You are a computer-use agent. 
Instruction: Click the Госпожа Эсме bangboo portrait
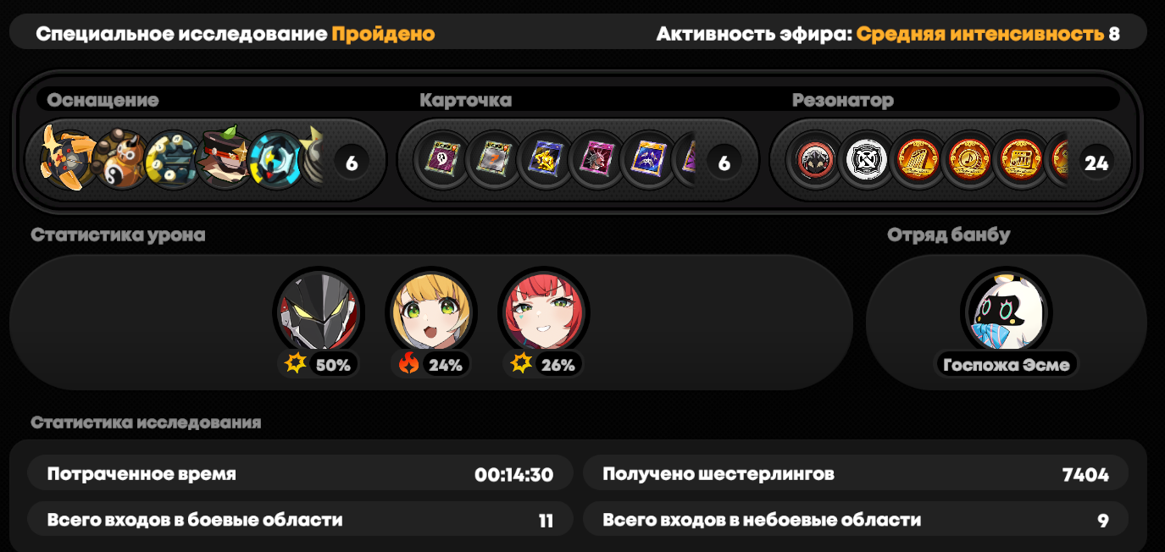(x=1006, y=312)
